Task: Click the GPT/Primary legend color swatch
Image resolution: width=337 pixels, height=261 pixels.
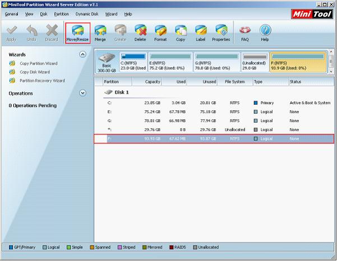Action: (x=11, y=247)
